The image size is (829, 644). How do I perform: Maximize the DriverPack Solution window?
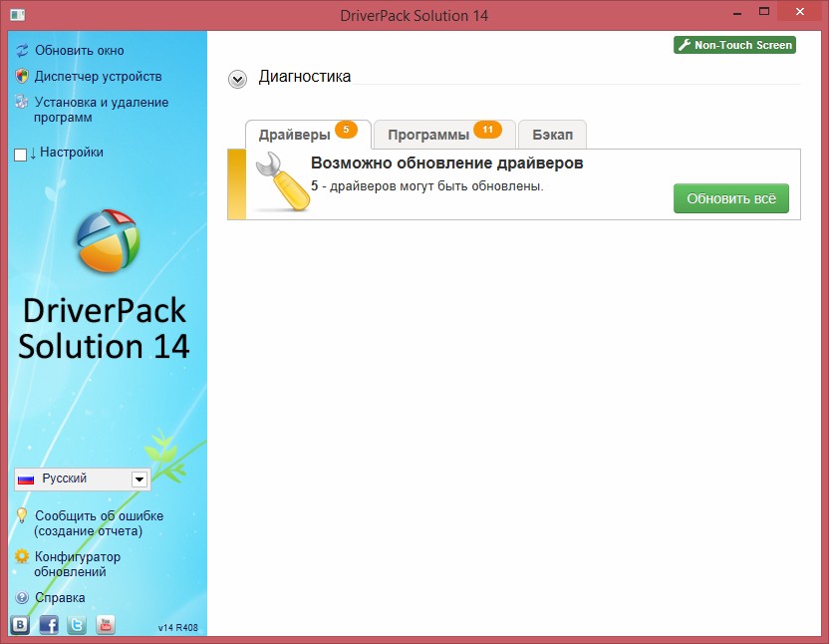coord(764,12)
